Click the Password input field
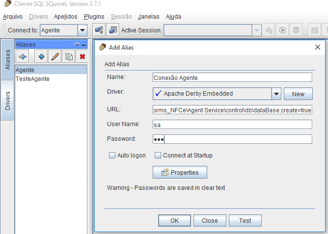Image resolution: width=328 pixels, height=234 pixels. (232, 139)
